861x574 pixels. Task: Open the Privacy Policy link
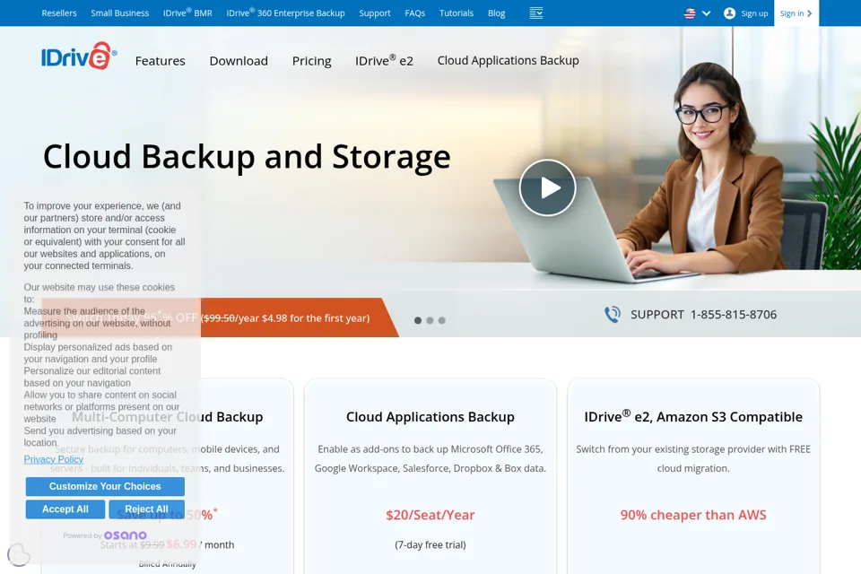[x=53, y=459]
